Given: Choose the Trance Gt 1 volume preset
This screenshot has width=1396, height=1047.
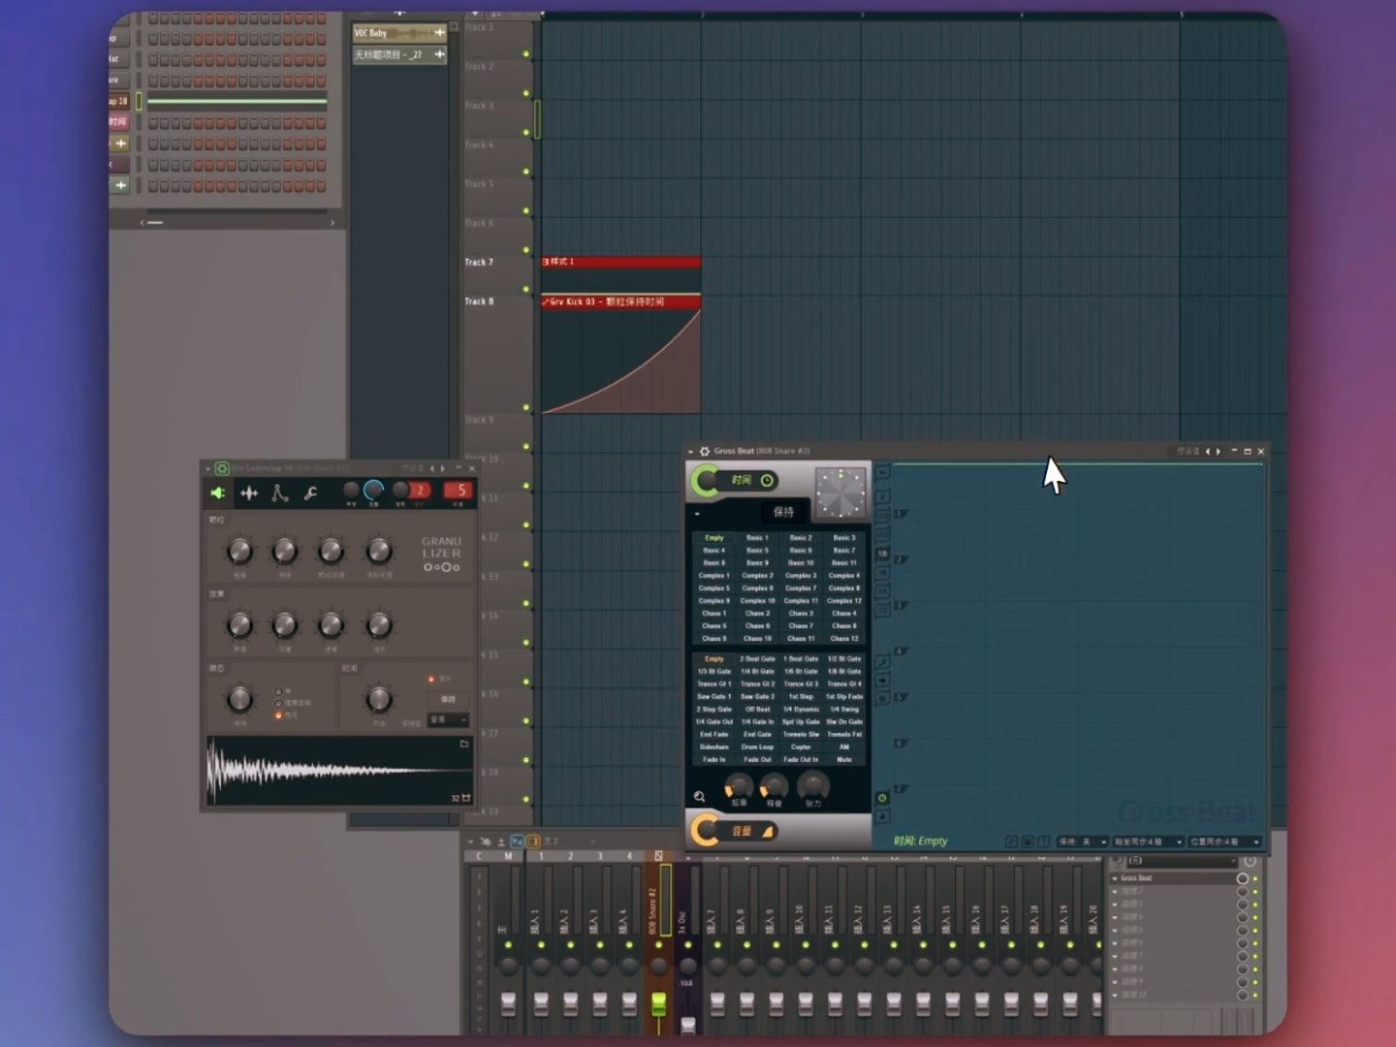Looking at the screenshot, I should coord(714,684).
